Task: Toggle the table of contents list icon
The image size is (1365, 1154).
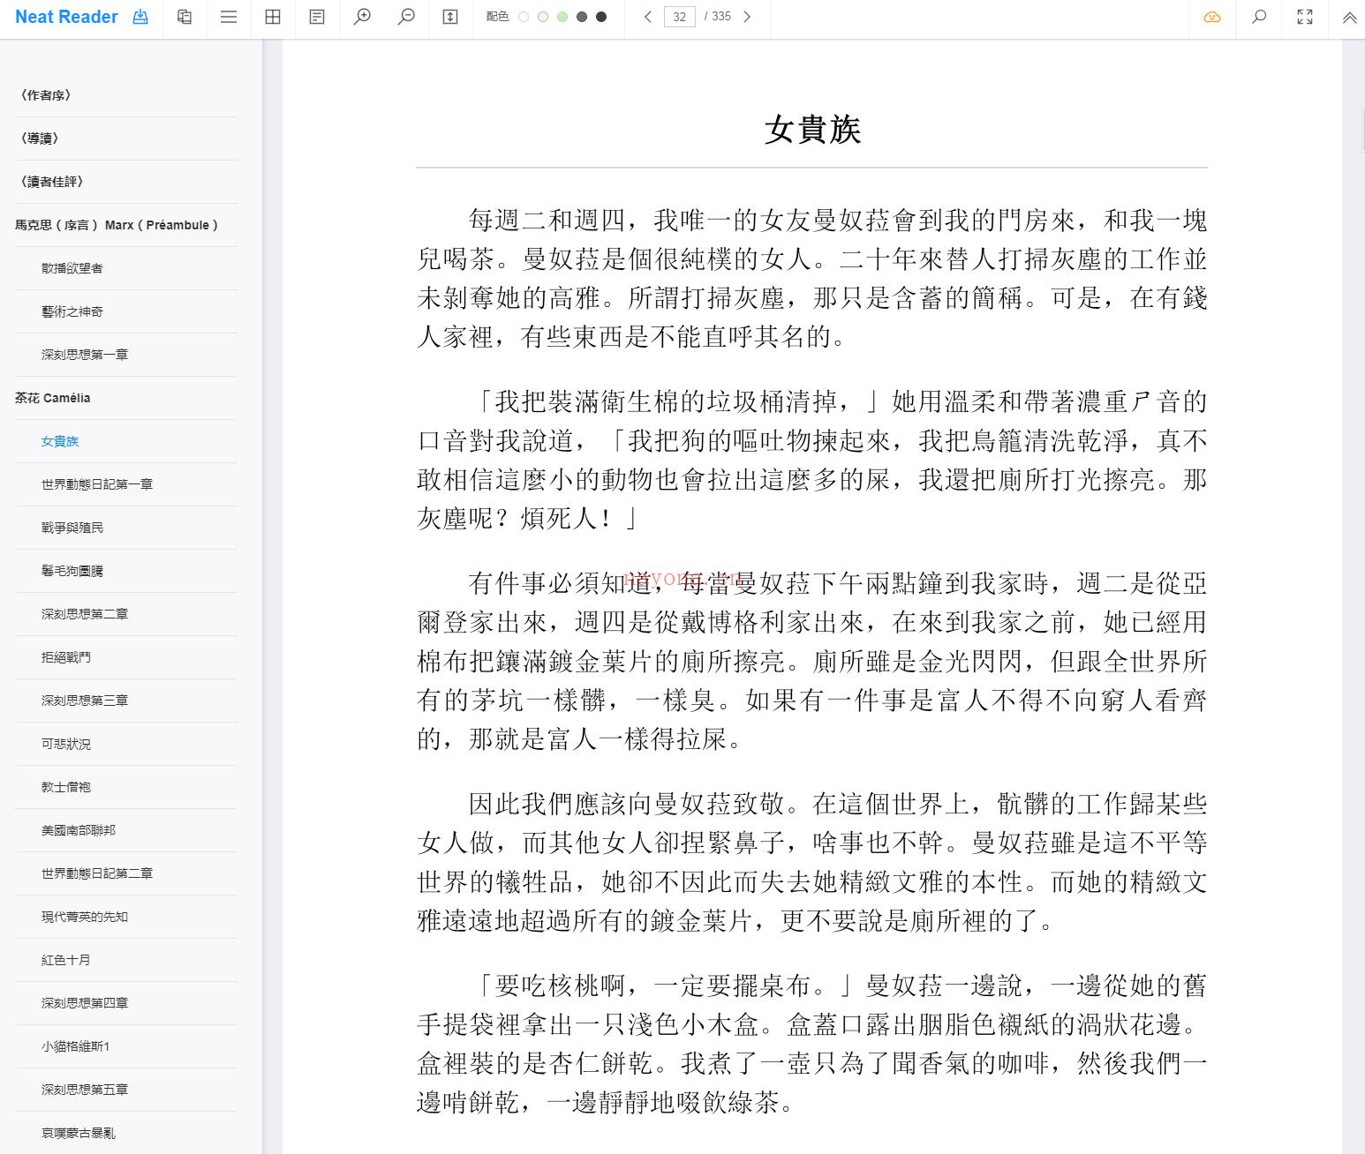Action: tap(229, 17)
